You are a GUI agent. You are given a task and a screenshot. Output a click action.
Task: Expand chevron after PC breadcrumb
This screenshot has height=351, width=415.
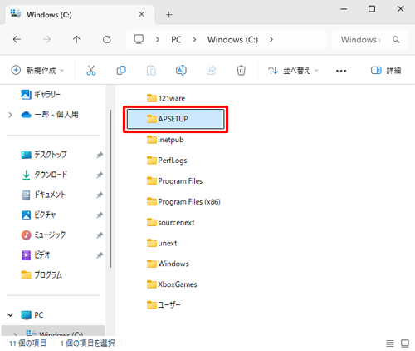(194, 40)
